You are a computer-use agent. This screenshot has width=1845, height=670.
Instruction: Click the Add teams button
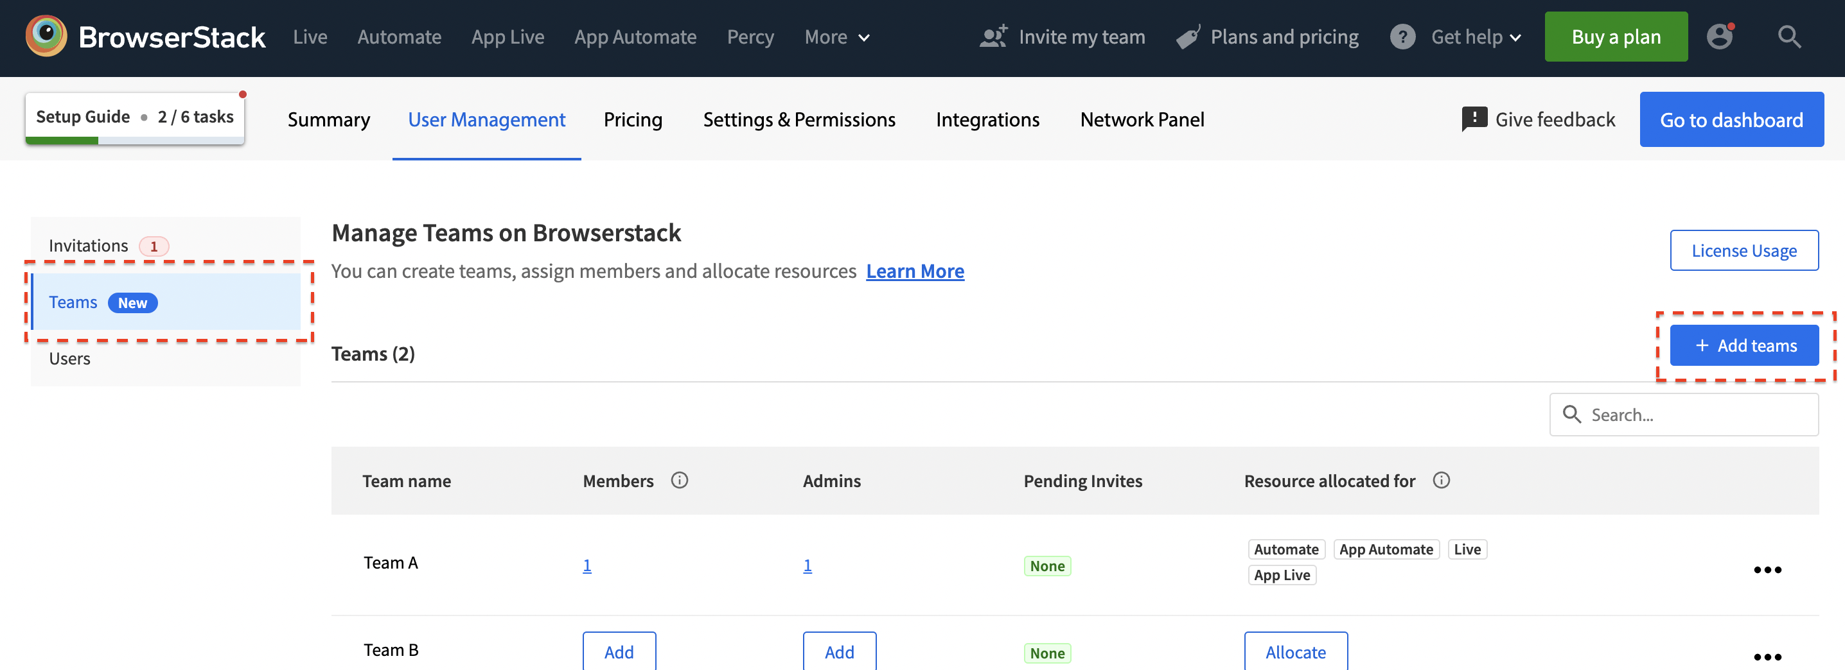[x=1744, y=346]
